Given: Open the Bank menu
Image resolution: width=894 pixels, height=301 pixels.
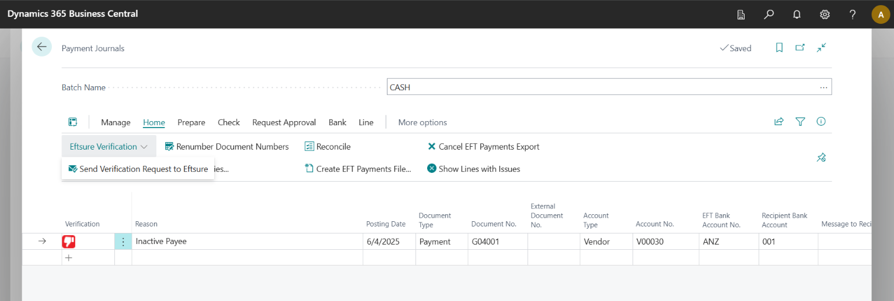Looking at the screenshot, I should click(x=337, y=122).
